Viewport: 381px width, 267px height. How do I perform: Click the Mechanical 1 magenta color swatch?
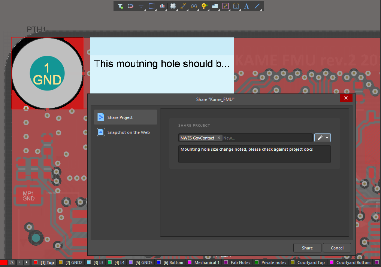pos(190,262)
